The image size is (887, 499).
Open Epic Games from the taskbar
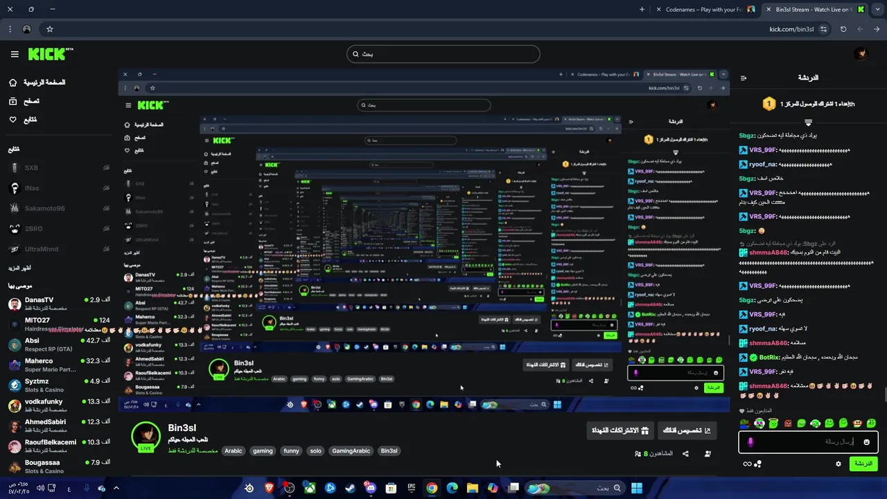(x=412, y=488)
